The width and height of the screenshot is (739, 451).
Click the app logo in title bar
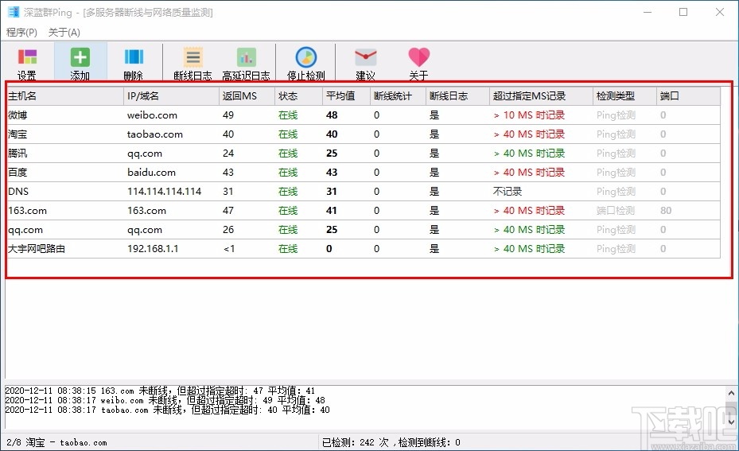pos(14,12)
